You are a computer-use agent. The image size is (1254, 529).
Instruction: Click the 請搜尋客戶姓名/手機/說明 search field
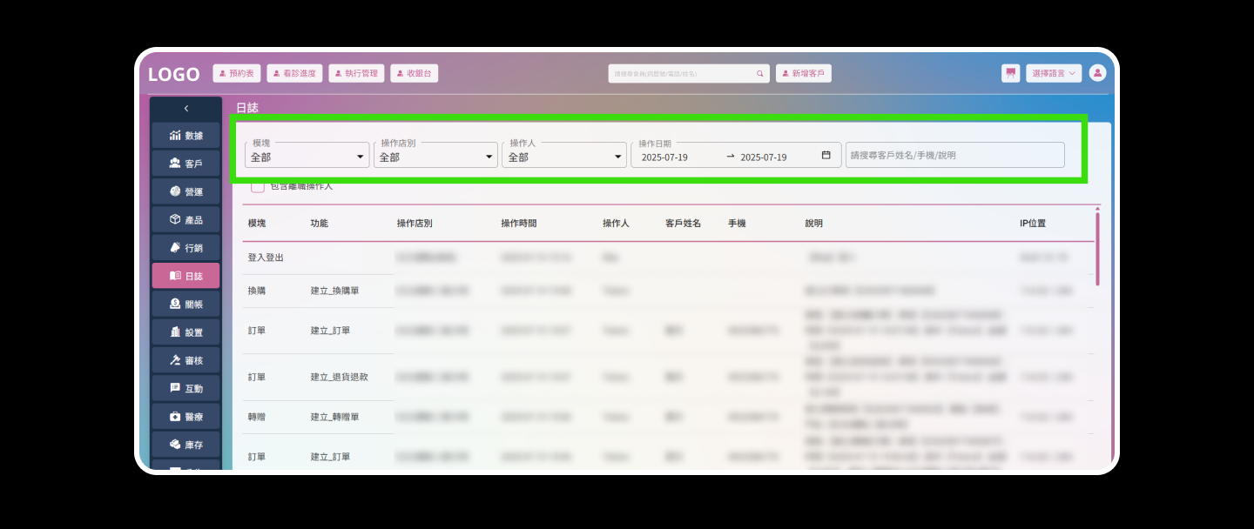954,156
